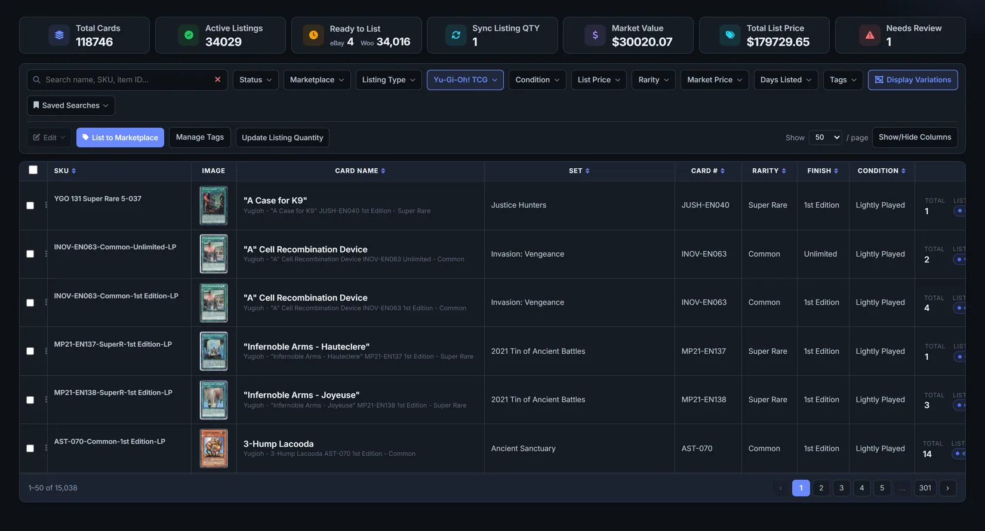The height and width of the screenshot is (531, 985).
Task: Open 3-Hump Lacooda card thumbnail
Action: 214,448
